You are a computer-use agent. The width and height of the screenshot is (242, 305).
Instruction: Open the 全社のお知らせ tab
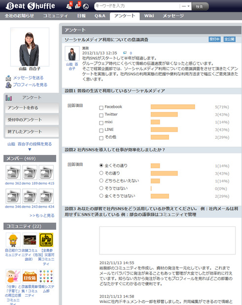point(19,16)
